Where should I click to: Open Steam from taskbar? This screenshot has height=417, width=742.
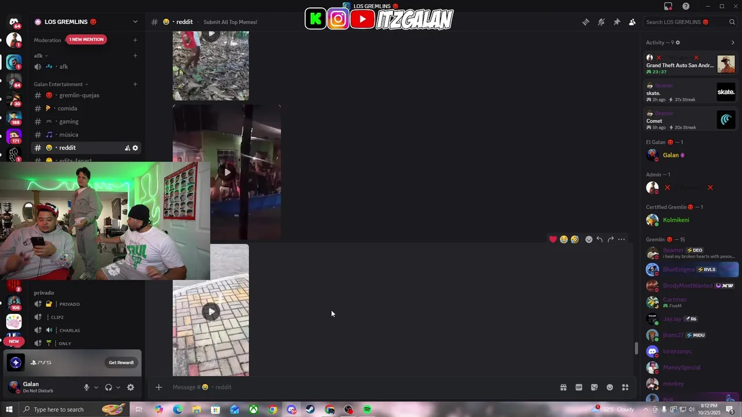coord(310,409)
